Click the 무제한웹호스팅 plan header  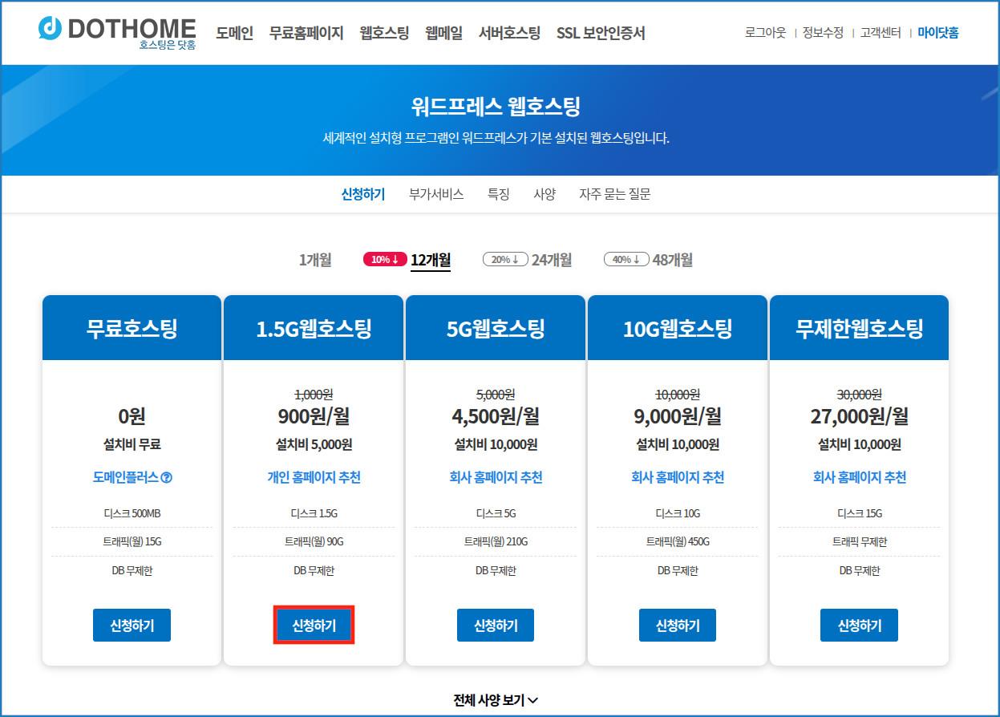point(859,328)
